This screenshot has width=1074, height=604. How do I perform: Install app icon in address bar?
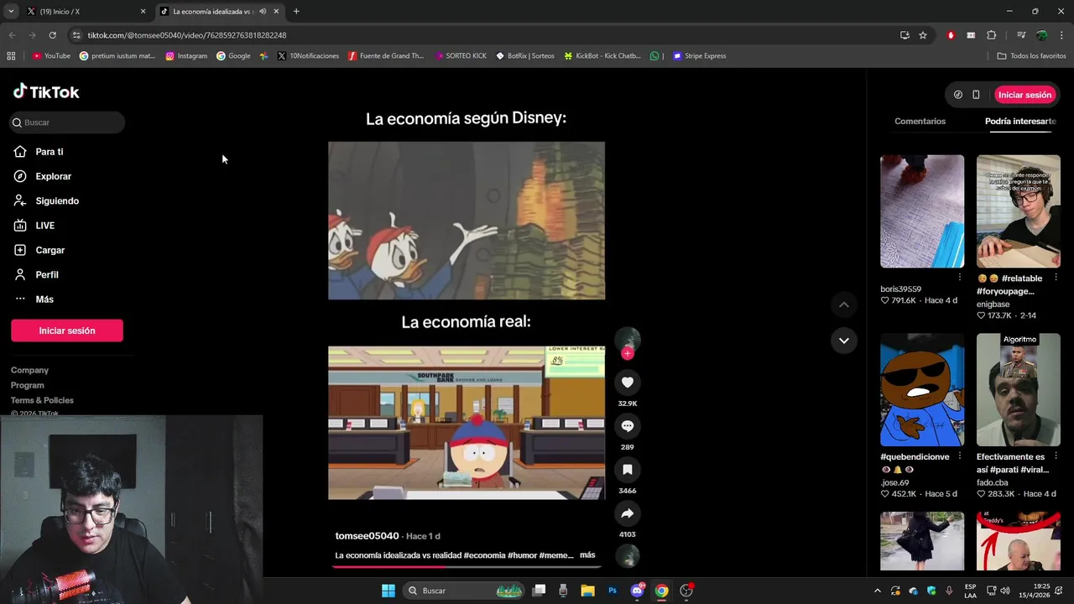[x=905, y=35]
